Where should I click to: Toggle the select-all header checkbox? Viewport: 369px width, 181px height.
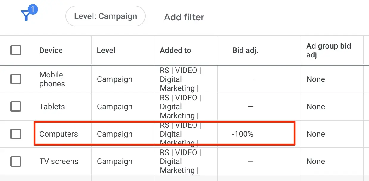point(16,50)
